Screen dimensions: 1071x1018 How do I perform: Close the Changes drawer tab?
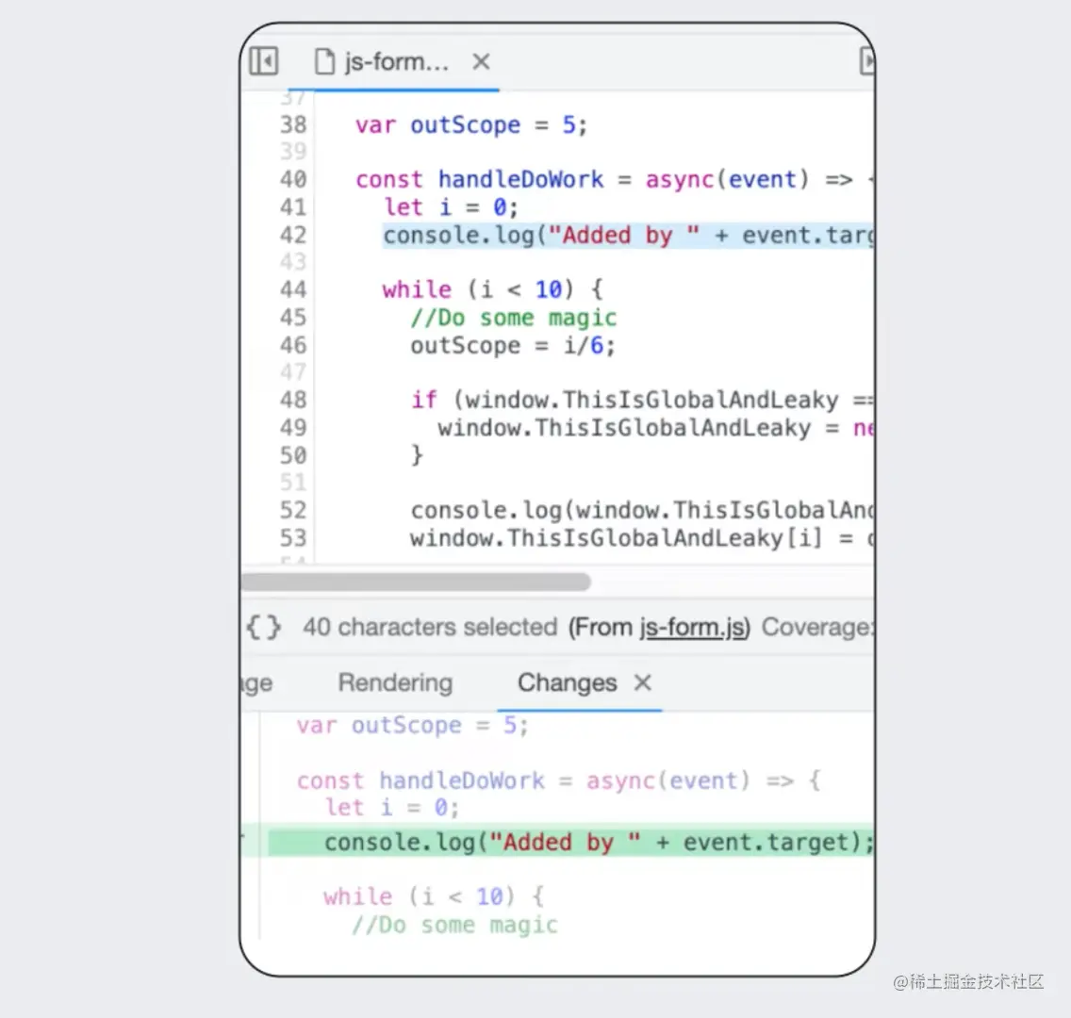click(x=642, y=682)
